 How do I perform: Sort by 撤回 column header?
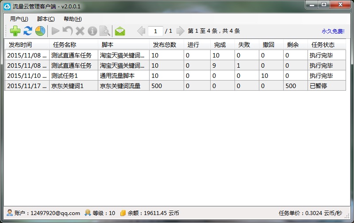tap(271, 45)
